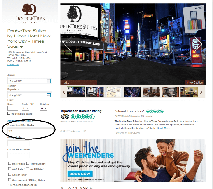Click the hotel name heading text
The image size is (213, 189).
29,39
